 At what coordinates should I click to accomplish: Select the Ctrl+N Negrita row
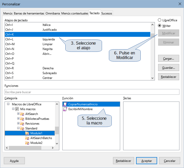click(77, 49)
